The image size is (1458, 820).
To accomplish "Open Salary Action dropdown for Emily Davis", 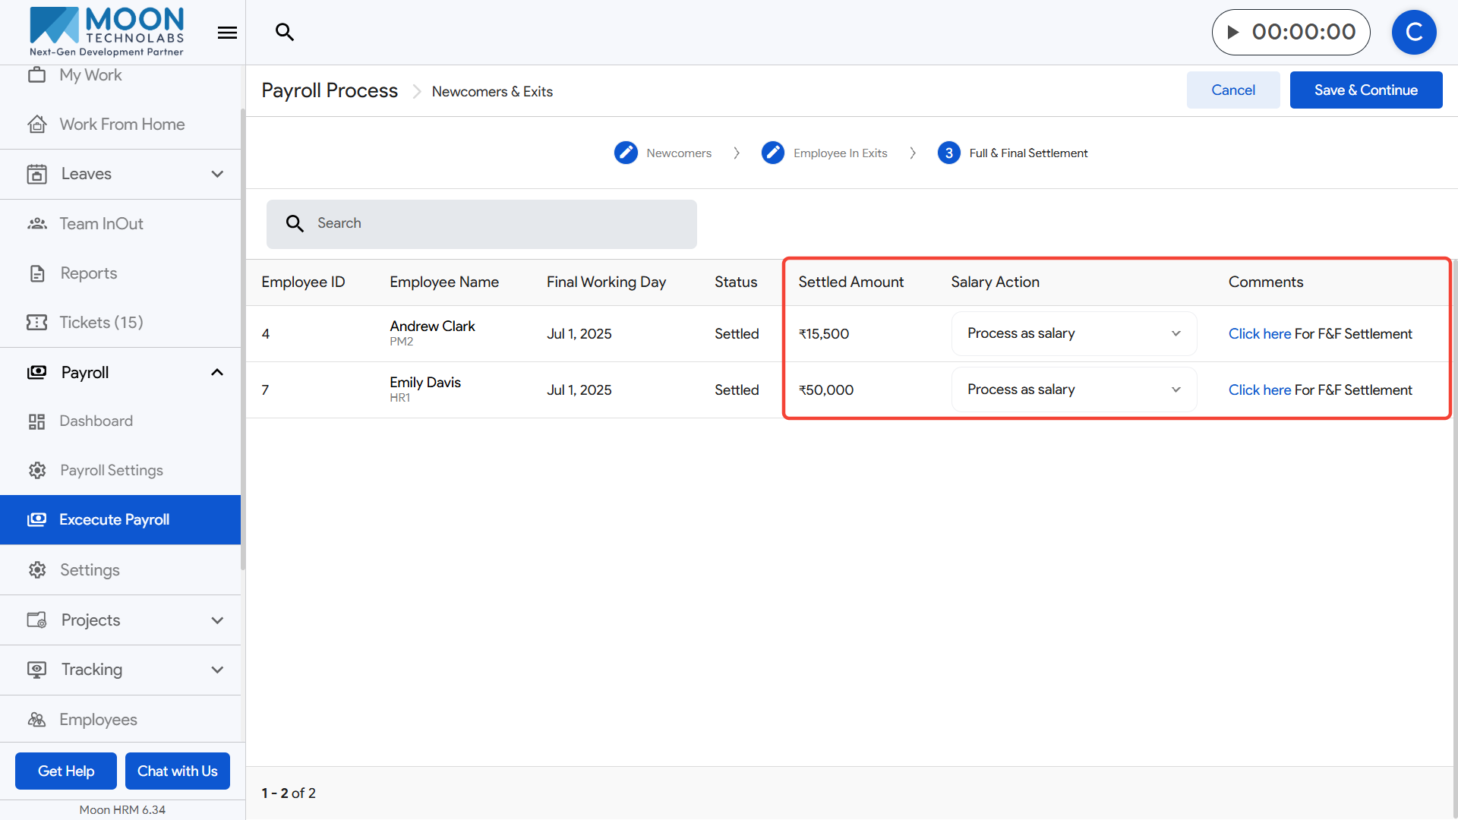I will point(1074,389).
